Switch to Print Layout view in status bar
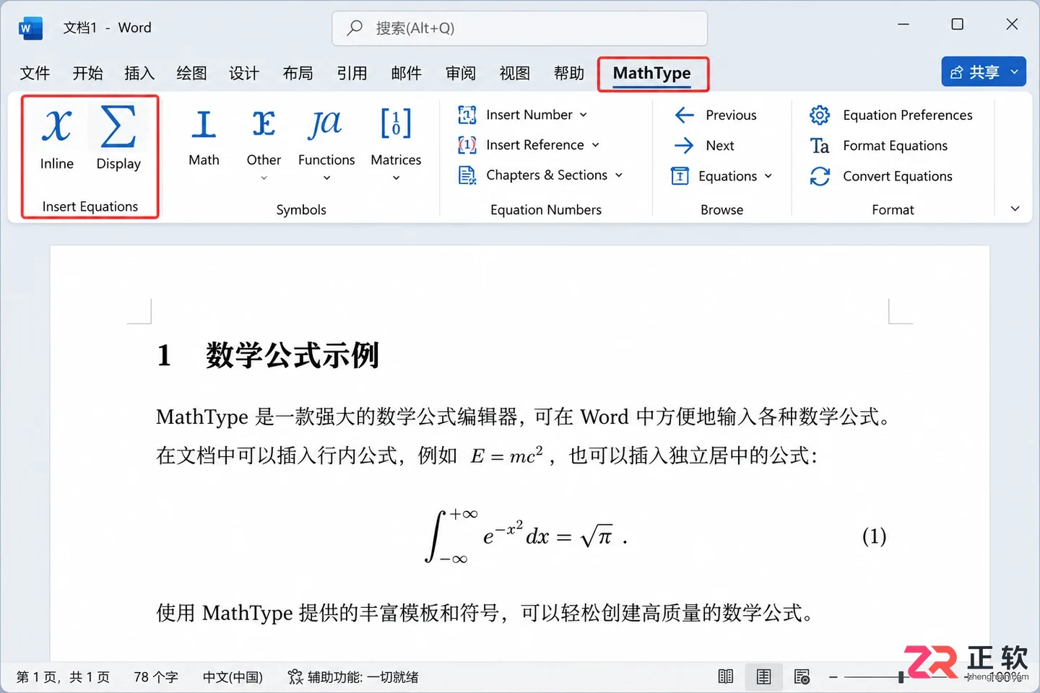The width and height of the screenshot is (1040, 693). pyautogui.click(x=763, y=676)
